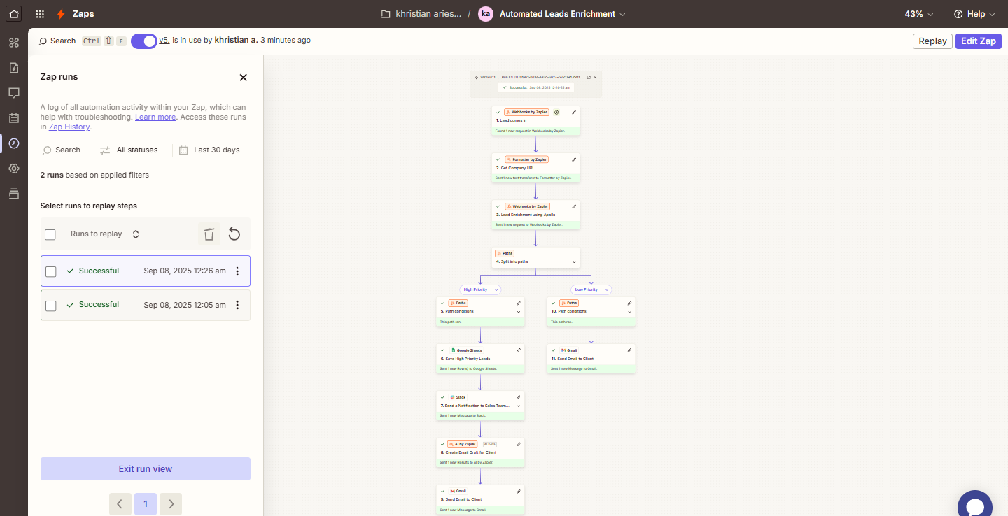The image size is (1008, 516).
Task: Close the run info banner on canvas
Action: (x=595, y=77)
